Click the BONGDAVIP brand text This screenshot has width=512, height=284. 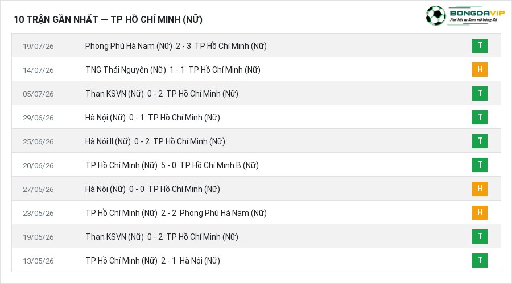pos(477,13)
